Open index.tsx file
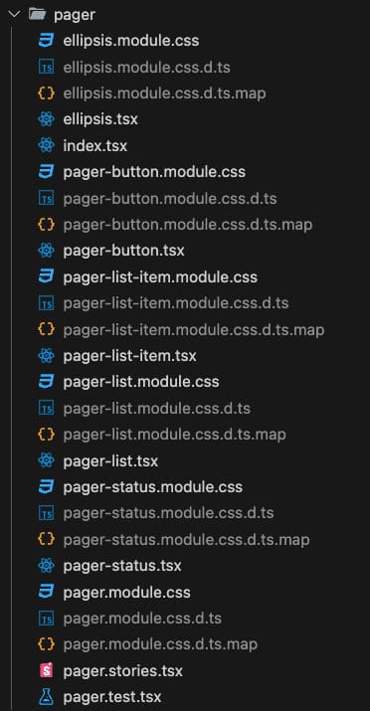370x711 pixels. coord(95,146)
